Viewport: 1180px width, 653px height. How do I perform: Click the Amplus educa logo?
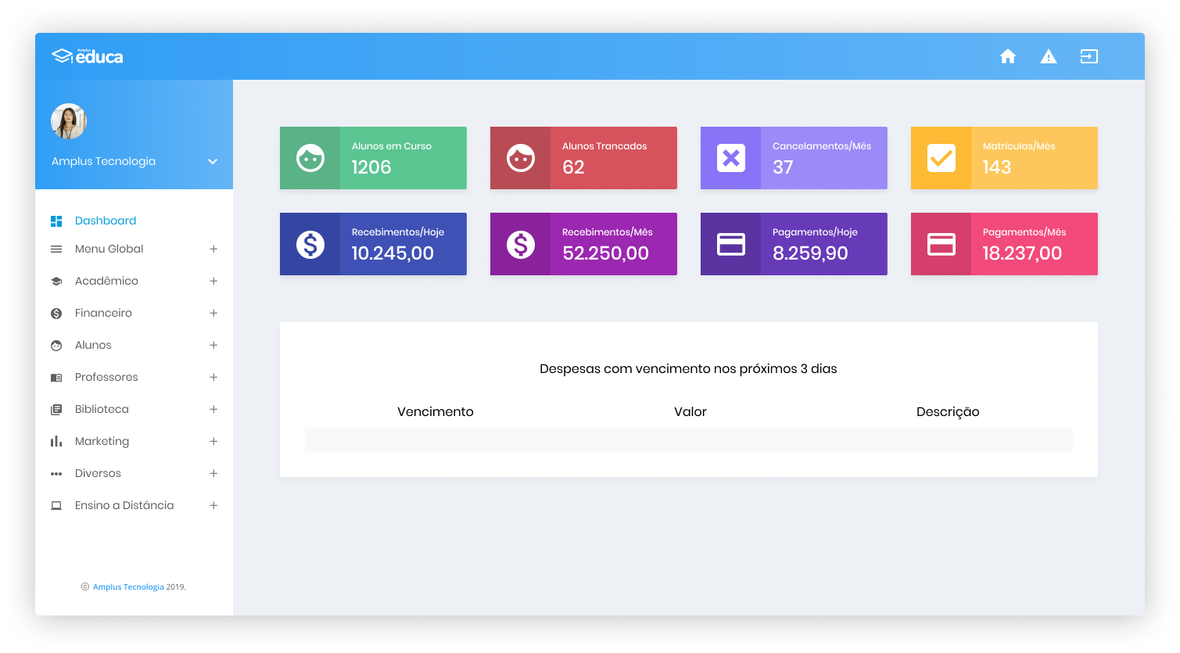coord(87,56)
